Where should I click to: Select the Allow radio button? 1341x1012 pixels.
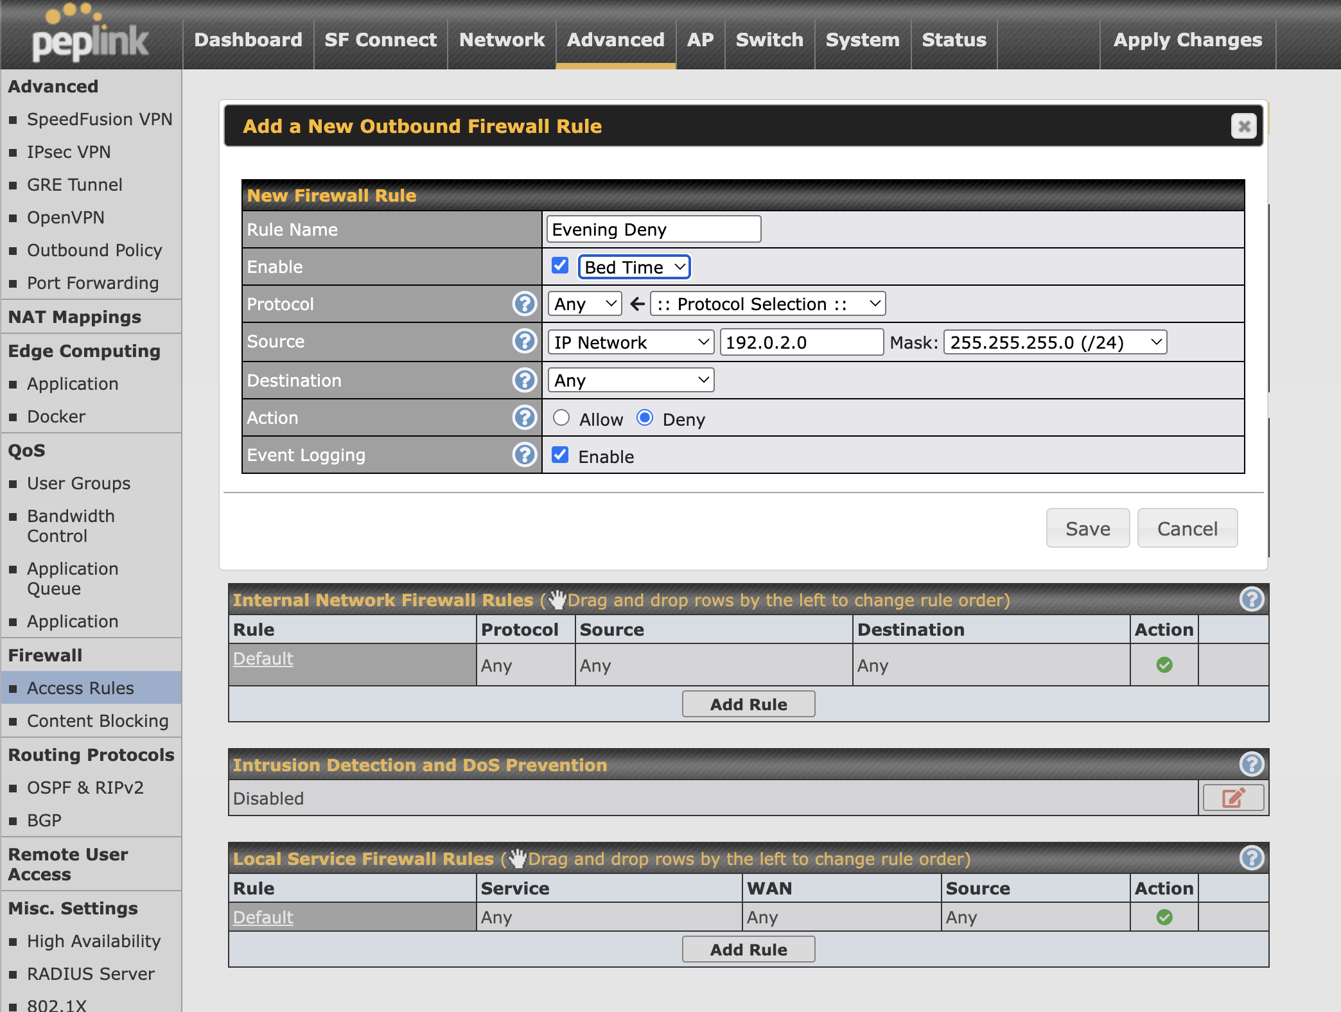[x=561, y=418]
